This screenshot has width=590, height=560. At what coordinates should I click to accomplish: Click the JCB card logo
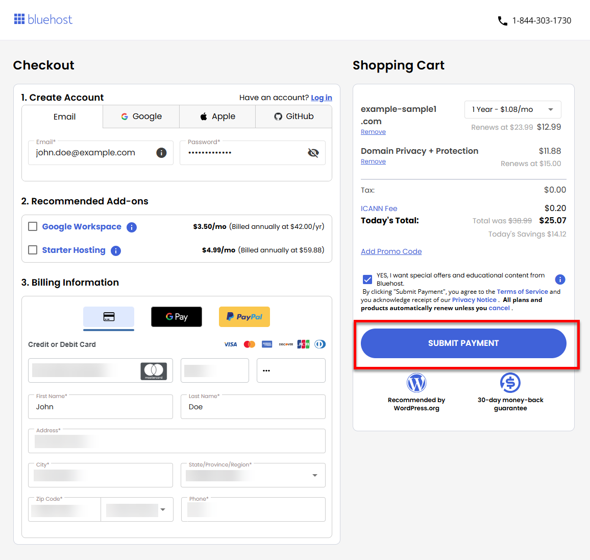[x=303, y=344]
